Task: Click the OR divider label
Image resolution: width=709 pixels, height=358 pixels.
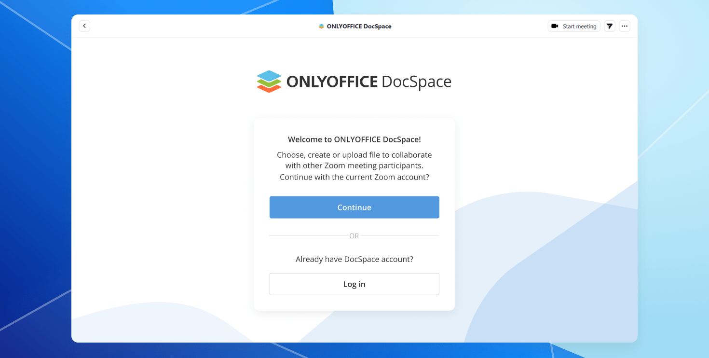Action: [354, 236]
